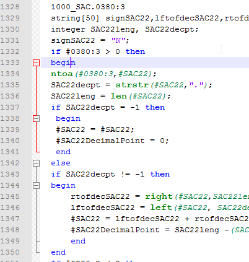Click the 'if SAC22decpt = -1 then' line

[x=108, y=107]
